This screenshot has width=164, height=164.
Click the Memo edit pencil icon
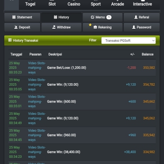(x=93, y=17)
